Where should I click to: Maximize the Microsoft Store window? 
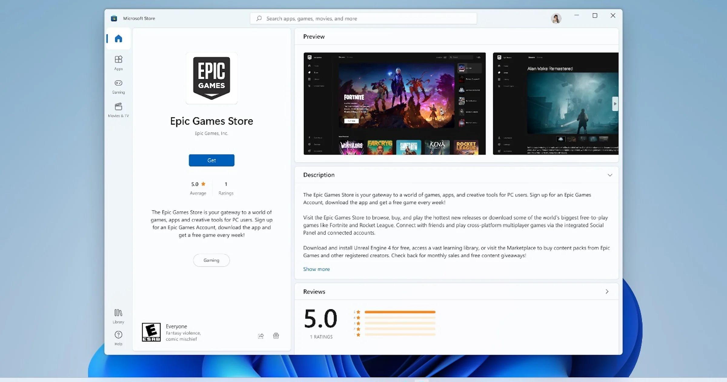[595, 15]
